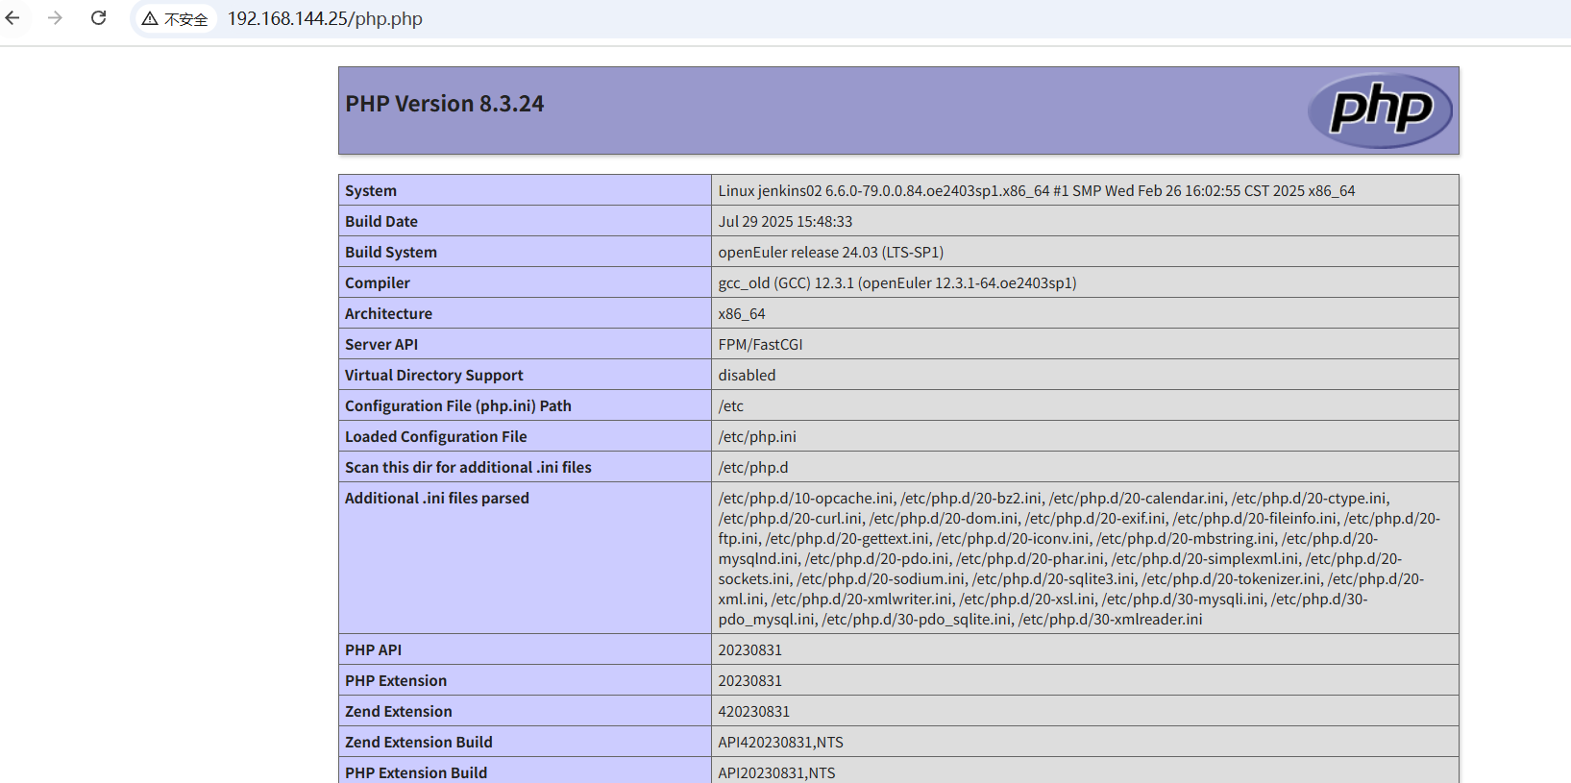
Task: Select the Jul 29 2025 15:48:33 value
Action: coord(785,222)
